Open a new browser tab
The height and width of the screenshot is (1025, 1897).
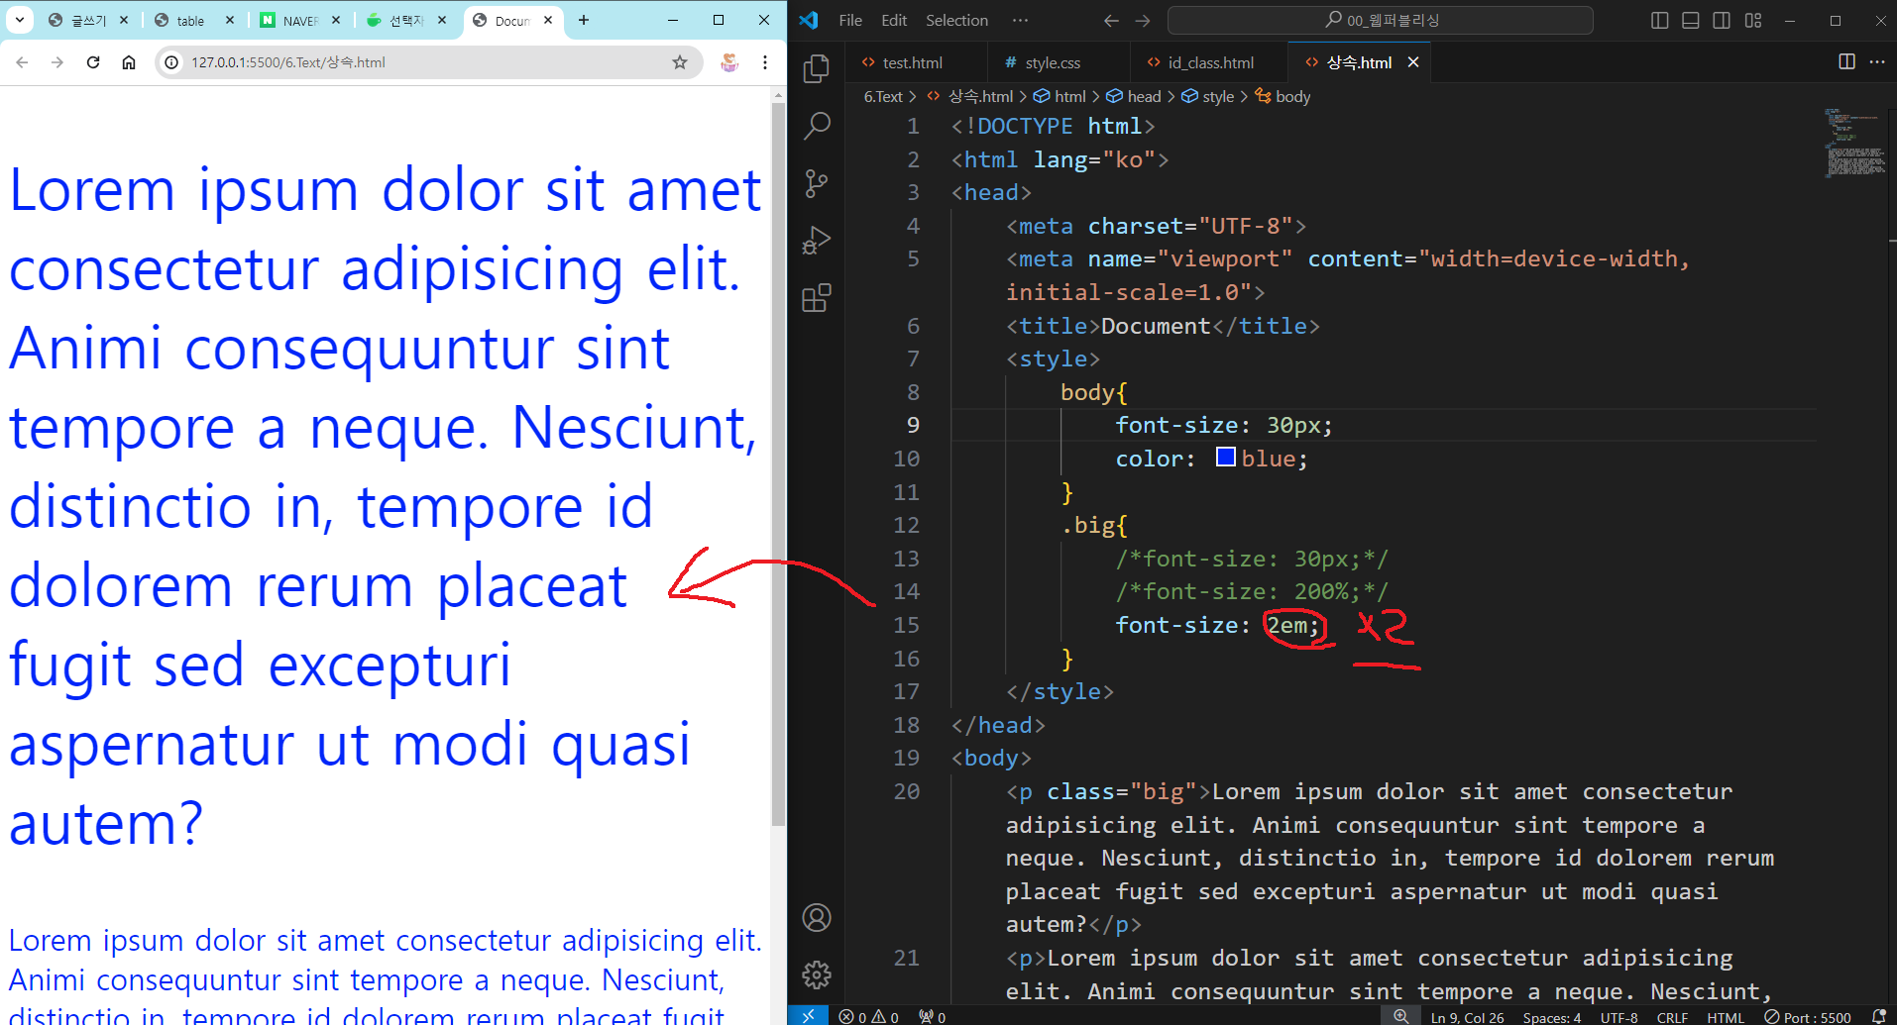pyautogui.click(x=584, y=20)
